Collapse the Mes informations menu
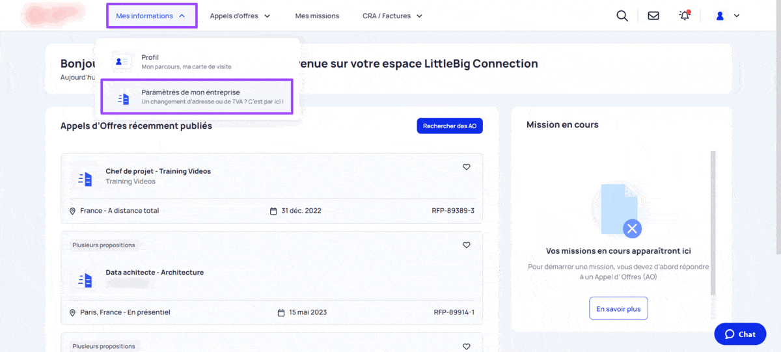Viewport: 781px width, 352px height. click(152, 16)
